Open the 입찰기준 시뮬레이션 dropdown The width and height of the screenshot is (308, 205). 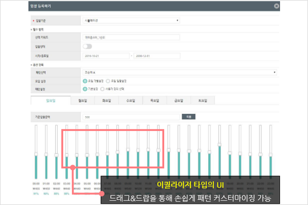(x=131, y=20)
